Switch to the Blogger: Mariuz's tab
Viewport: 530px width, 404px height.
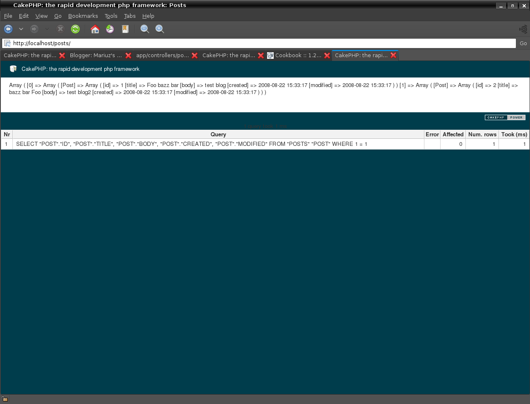click(x=96, y=56)
